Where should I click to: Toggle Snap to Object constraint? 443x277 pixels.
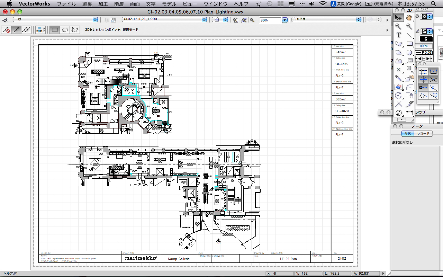(433, 72)
